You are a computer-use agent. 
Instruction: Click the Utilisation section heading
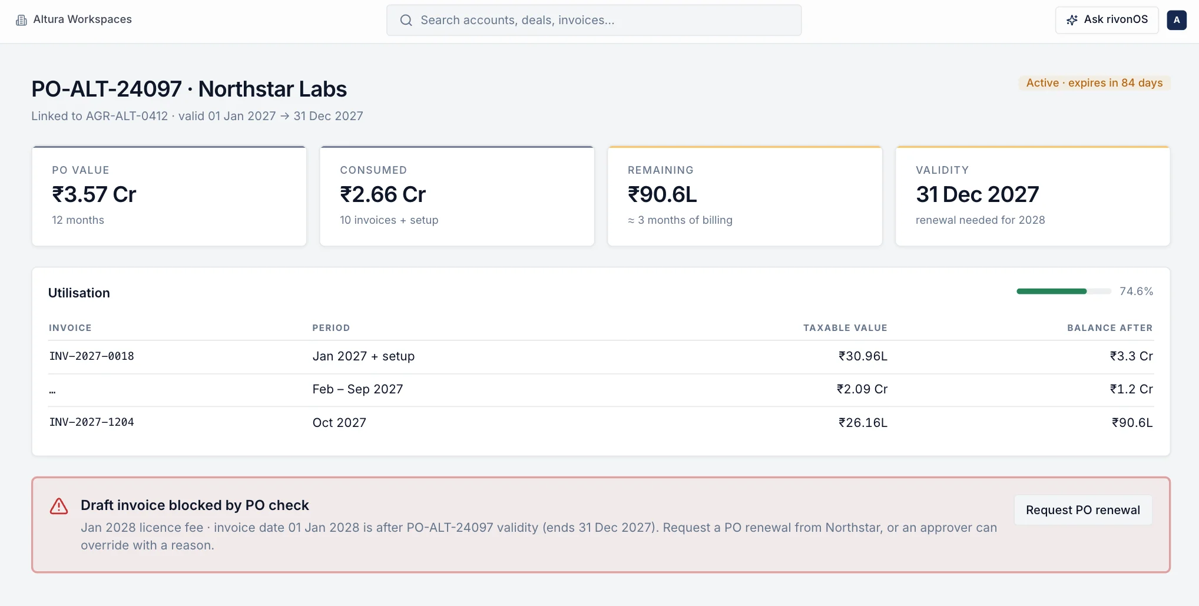click(79, 293)
